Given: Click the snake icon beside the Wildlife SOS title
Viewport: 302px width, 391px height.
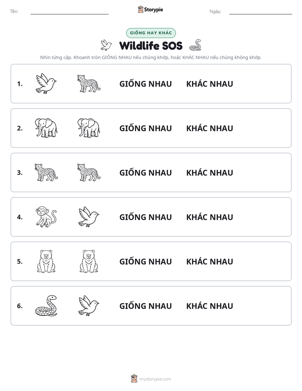Looking at the screenshot, I should coord(195,45).
